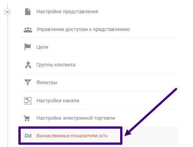Click the document icon beside Настройки представления
Image resolution: width=193 pixels, height=147 pixels.
point(28,12)
